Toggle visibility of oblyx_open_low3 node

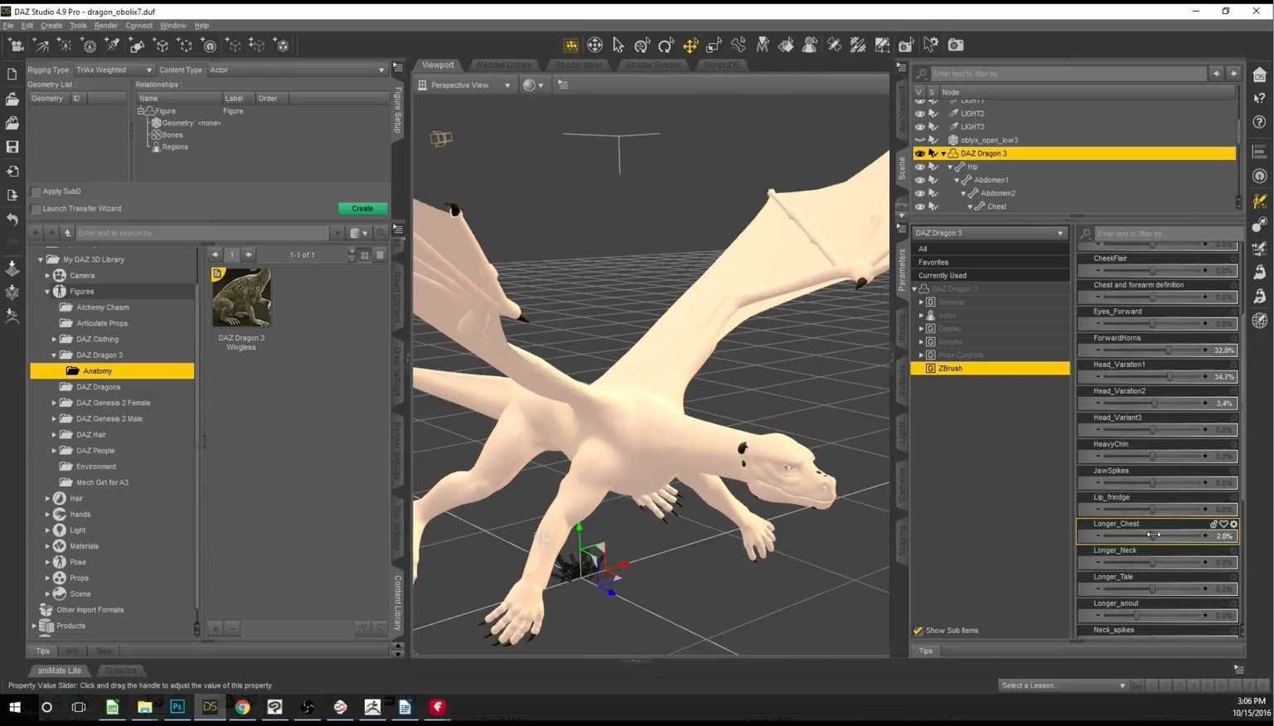(x=919, y=140)
